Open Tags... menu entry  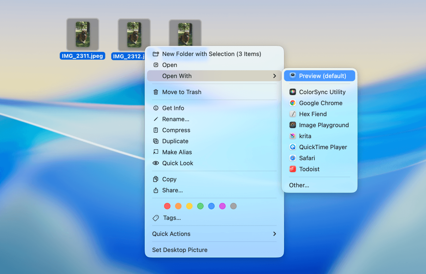[214, 218]
